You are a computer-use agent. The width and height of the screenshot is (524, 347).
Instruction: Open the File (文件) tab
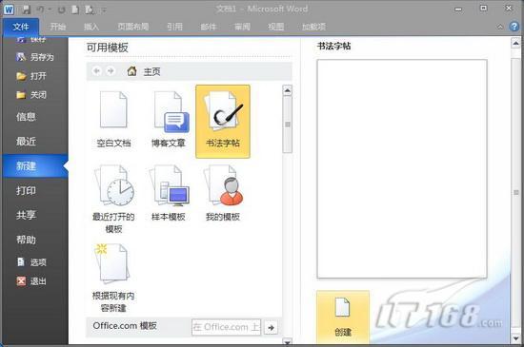(x=21, y=27)
